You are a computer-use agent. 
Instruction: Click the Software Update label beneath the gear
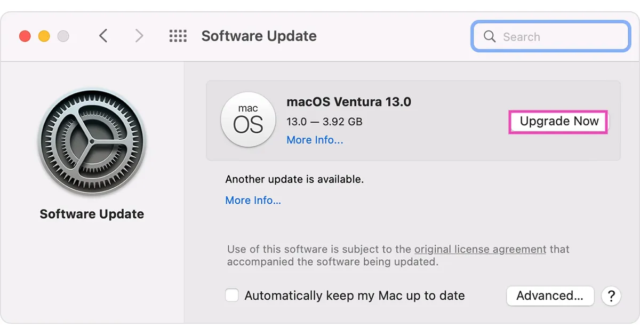[x=92, y=214]
